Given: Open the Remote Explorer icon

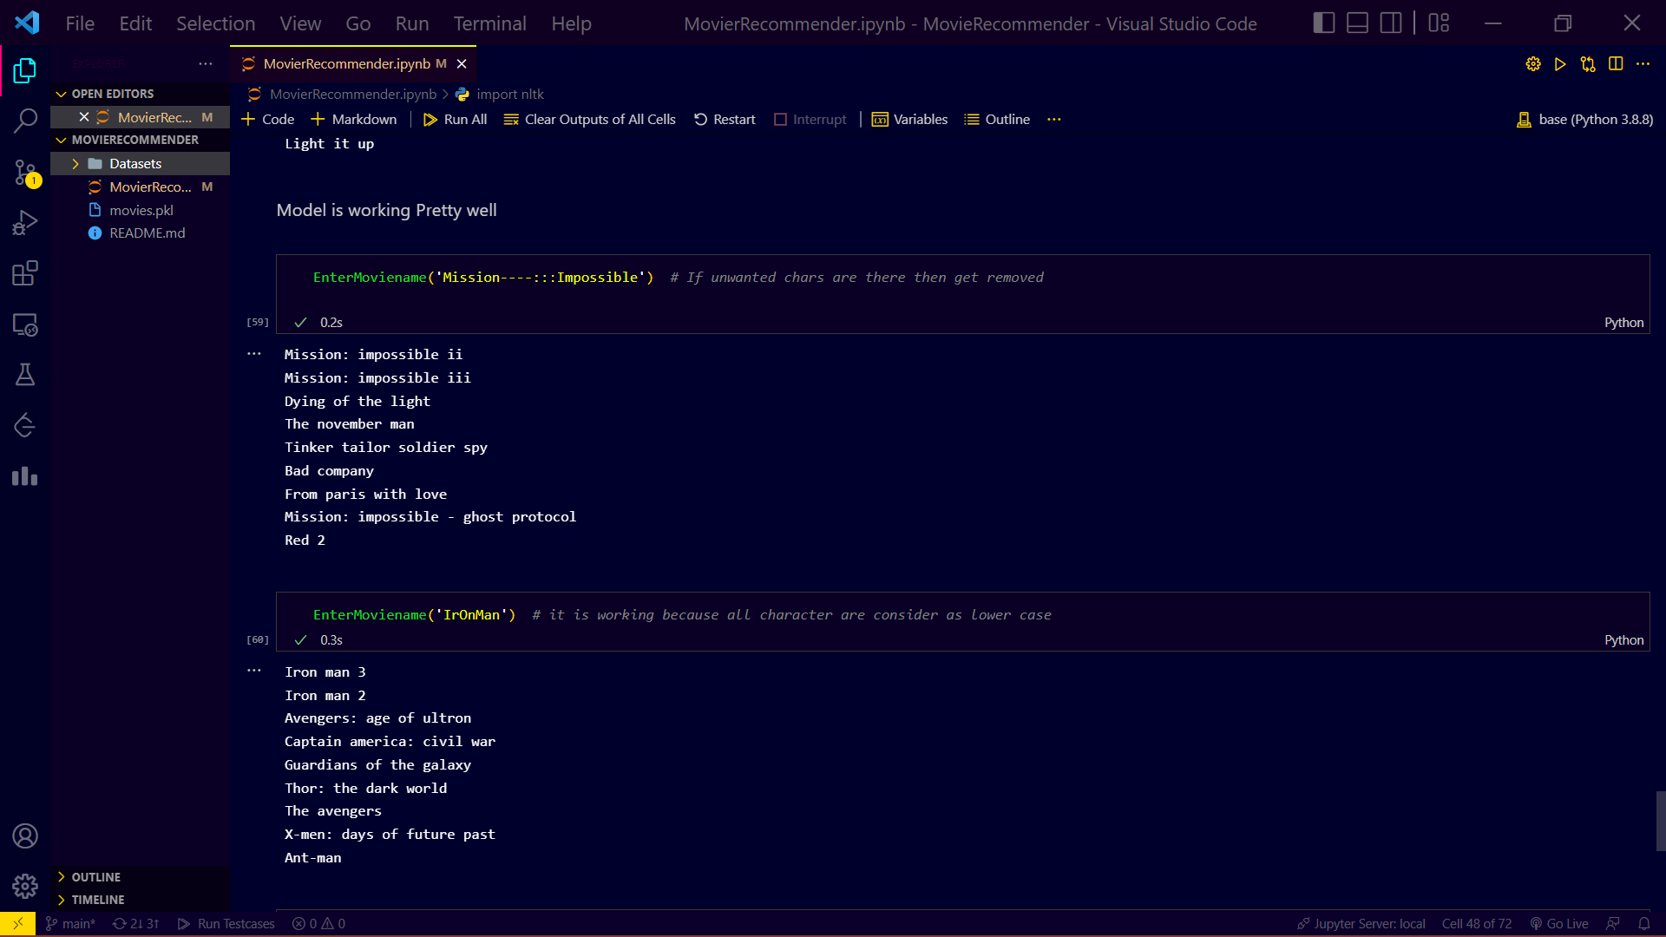Looking at the screenshot, I should [x=25, y=324].
